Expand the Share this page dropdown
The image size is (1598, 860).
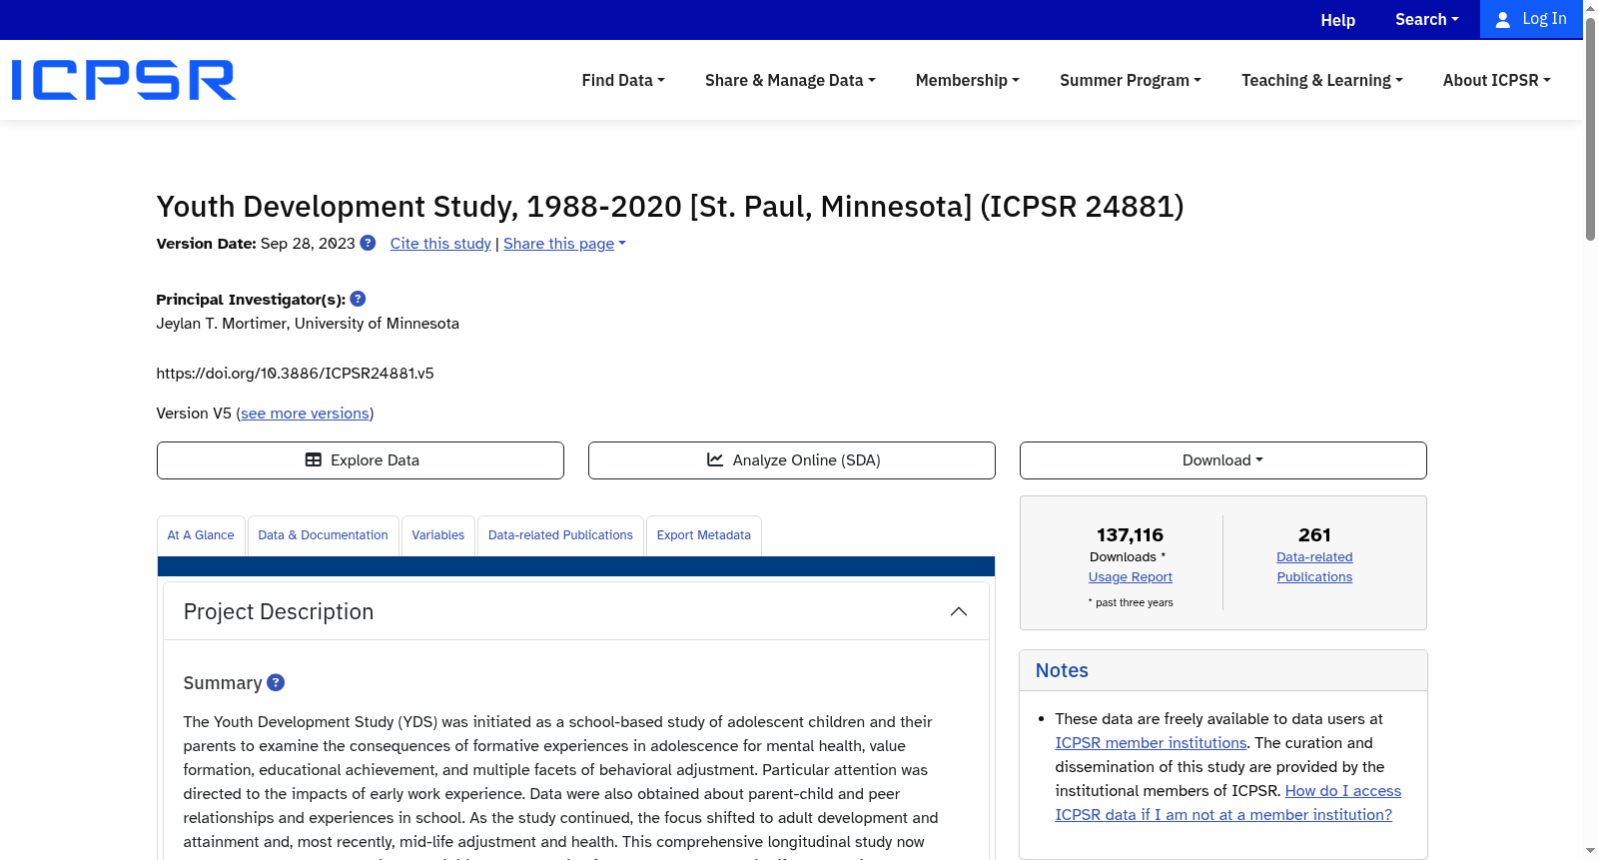click(564, 244)
